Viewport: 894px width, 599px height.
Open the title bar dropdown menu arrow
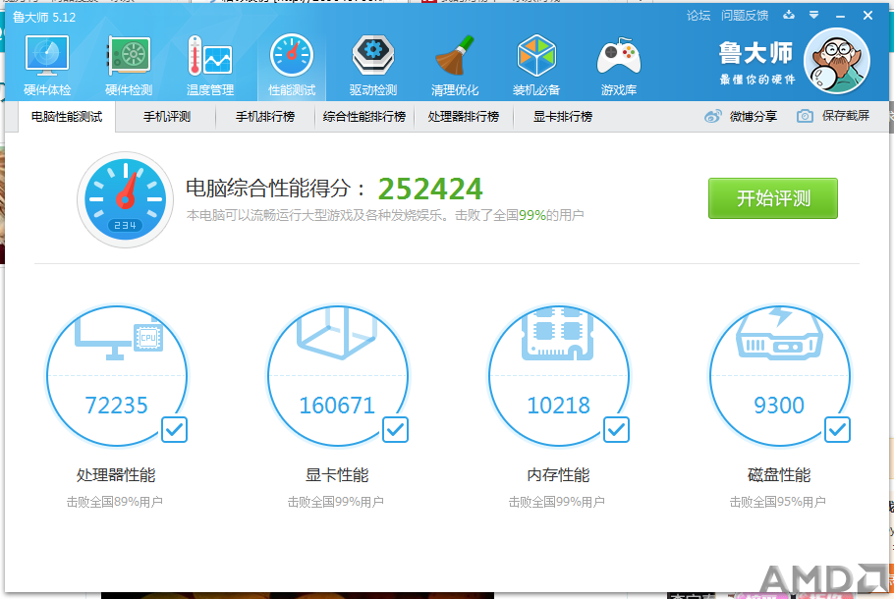pos(814,16)
